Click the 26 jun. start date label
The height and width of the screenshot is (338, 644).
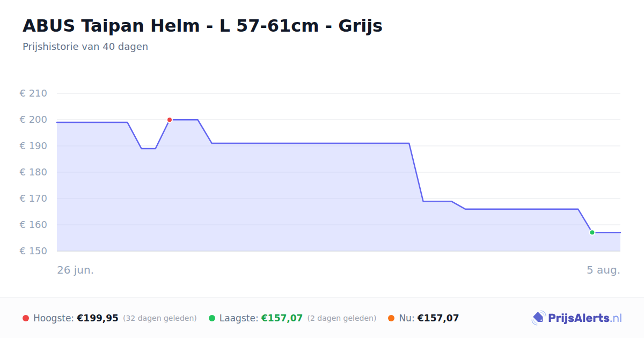click(x=76, y=270)
